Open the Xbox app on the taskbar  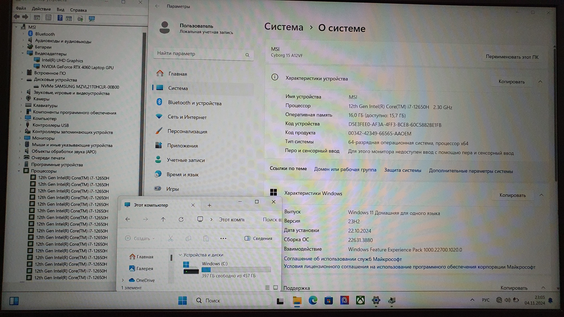pos(360,300)
